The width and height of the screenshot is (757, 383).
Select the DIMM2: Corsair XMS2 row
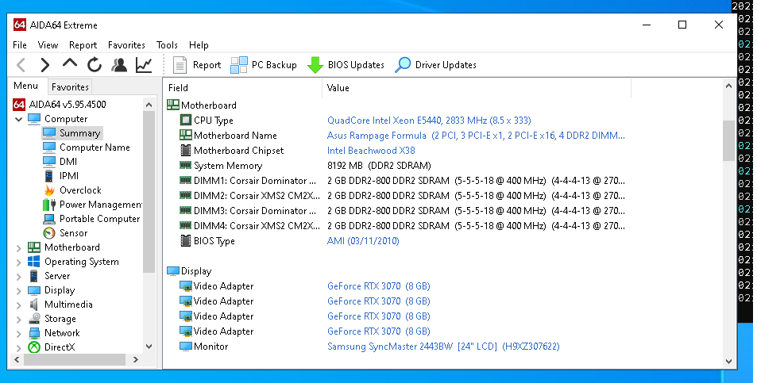click(396, 196)
